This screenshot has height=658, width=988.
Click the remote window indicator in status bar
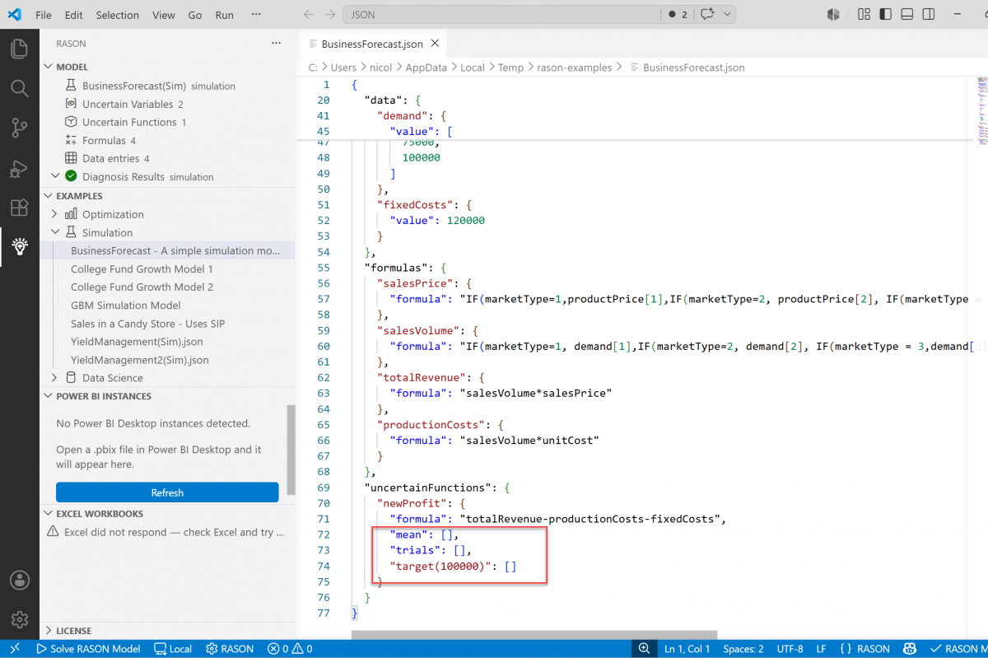pyautogui.click(x=15, y=649)
